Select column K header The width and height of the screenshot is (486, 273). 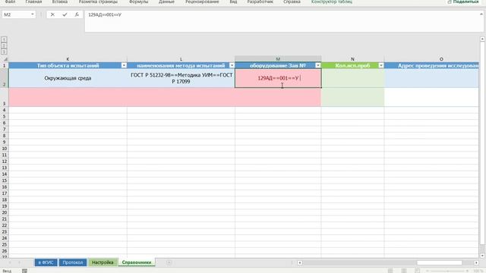pos(68,59)
